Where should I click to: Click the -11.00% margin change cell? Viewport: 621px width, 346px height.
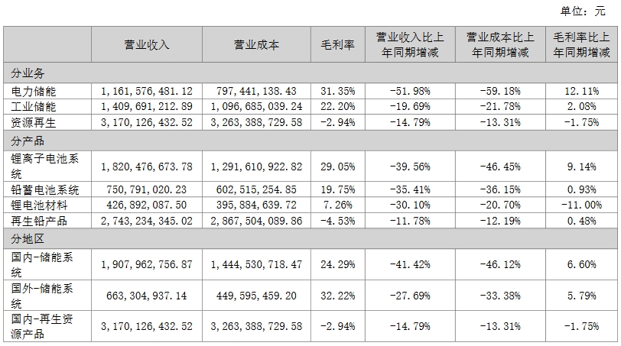579,205
